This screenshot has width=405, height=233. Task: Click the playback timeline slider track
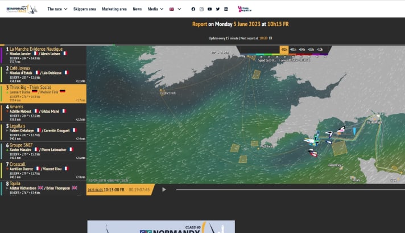click(x=290, y=190)
